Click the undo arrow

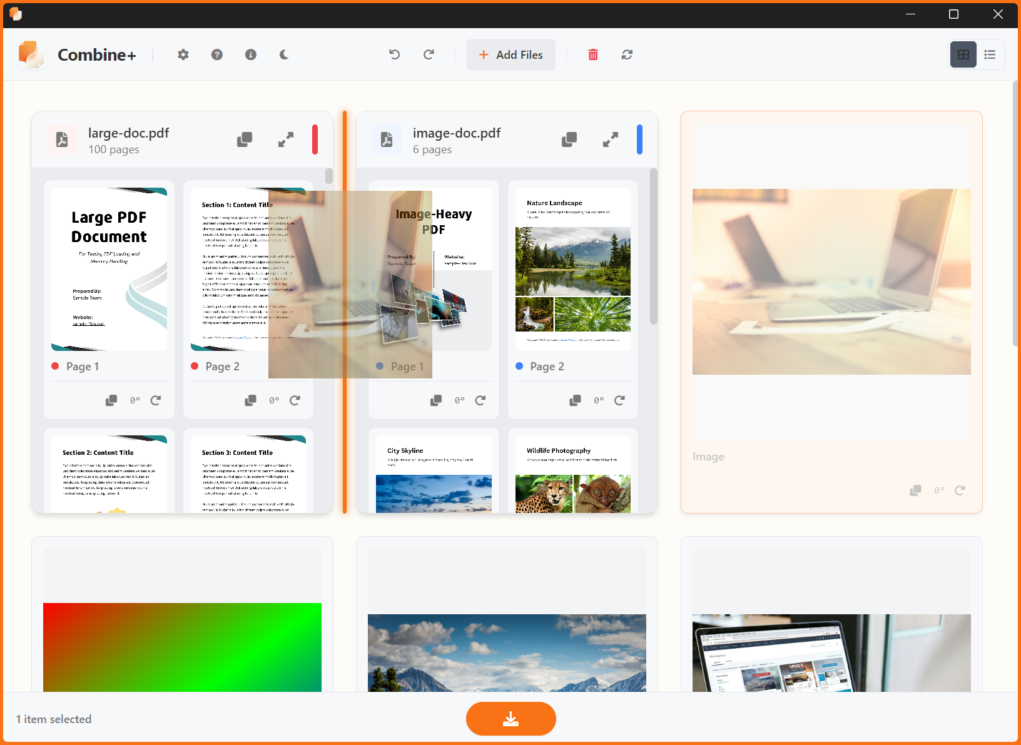[x=394, y=55]
